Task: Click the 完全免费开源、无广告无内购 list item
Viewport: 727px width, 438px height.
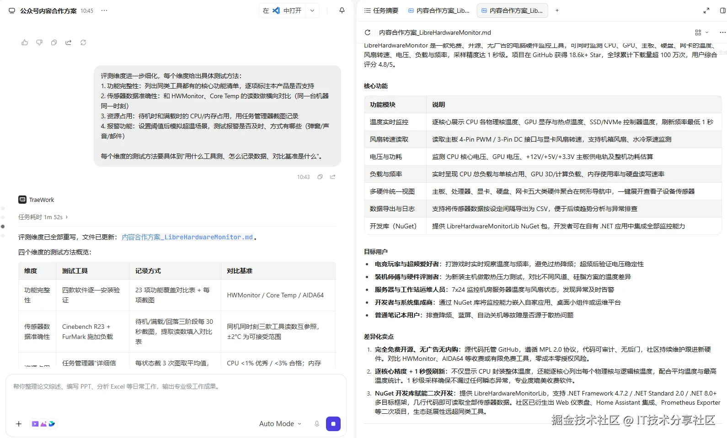Action: coord(543,354)
